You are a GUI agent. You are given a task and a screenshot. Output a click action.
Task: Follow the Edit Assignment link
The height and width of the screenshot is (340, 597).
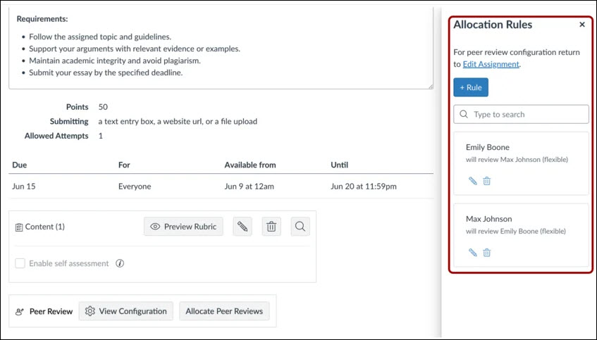pos(491,64)
